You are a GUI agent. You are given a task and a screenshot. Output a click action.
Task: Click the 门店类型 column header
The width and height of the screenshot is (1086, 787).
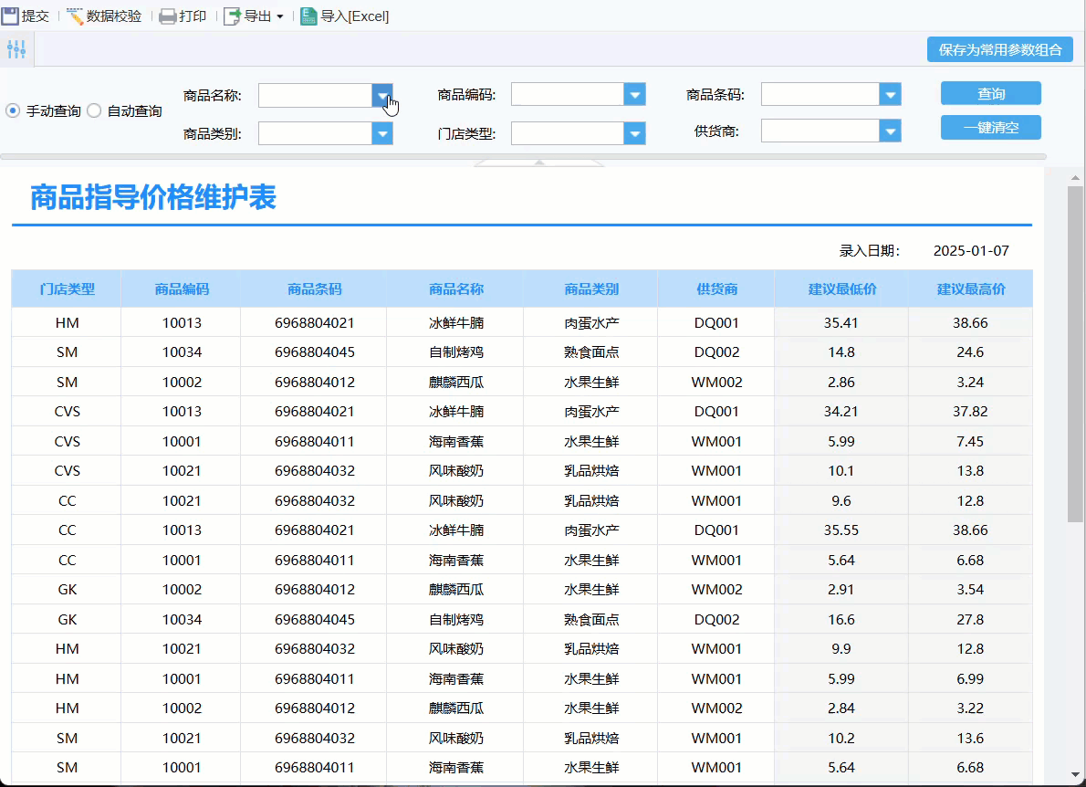[x=67, y=289]
